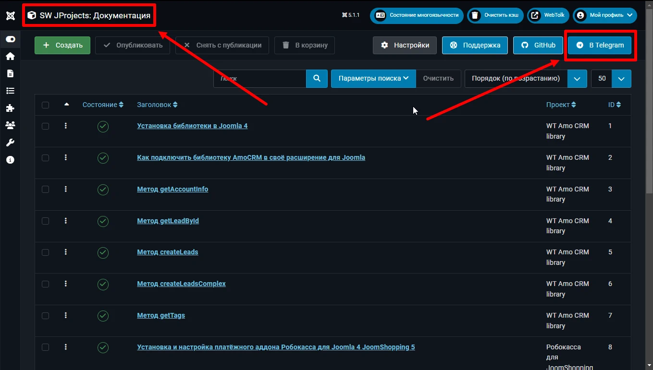The image size is (653, 370).
Task: Open Home dashboard icon in sidebar
Action: tap(10, 56)
